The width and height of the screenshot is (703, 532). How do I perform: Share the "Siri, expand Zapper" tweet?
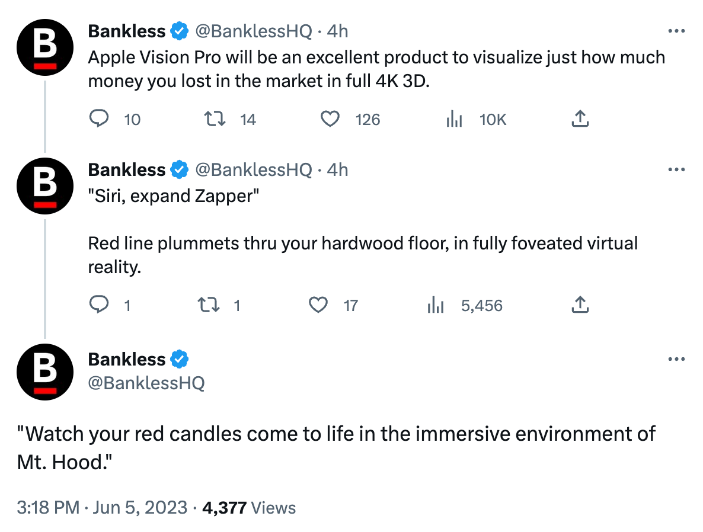pos(580,305)
